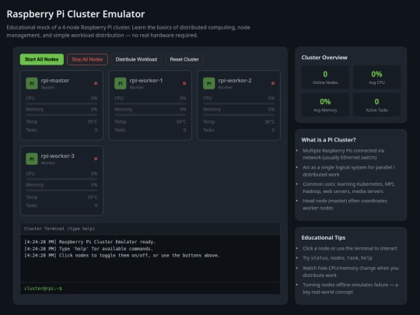Click tip 'Click a node or use the terminal'

(350, 249)
